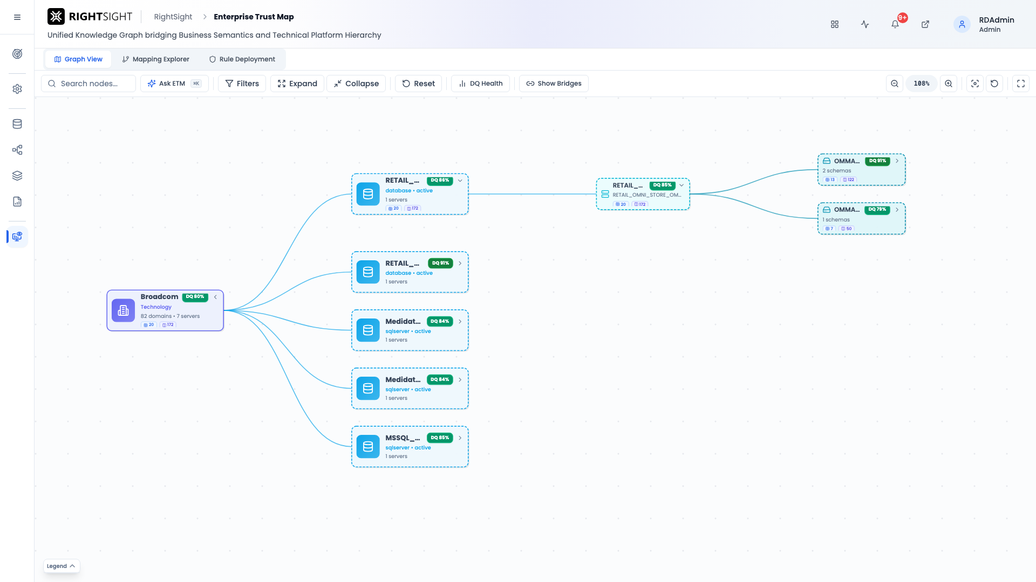Click the target icon in sidebar
This screenshot has width=1036, height=582.
[17, 54]
